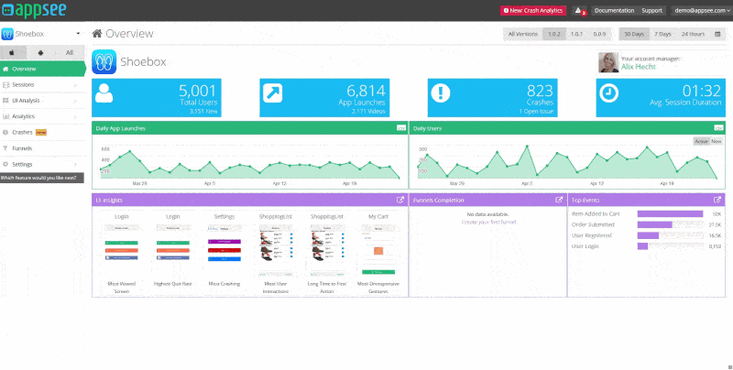Set time range to 24 Hours

(x=693, y=34)
